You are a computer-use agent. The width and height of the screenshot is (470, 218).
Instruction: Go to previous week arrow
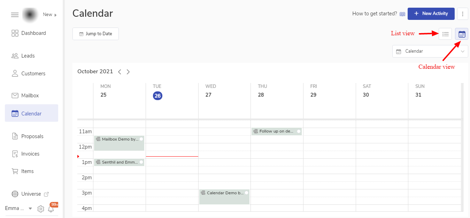point(120,72)
